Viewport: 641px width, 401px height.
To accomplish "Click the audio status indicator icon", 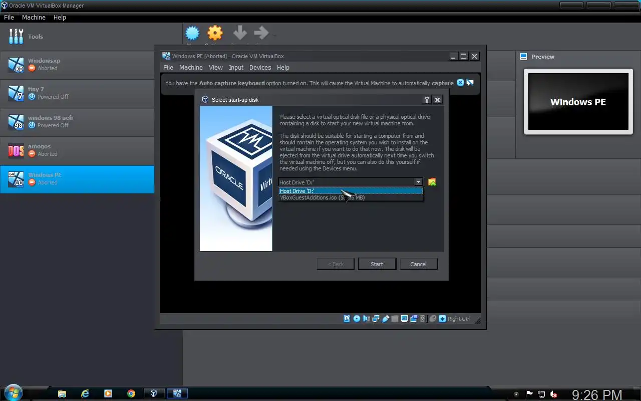I will 366,318.
